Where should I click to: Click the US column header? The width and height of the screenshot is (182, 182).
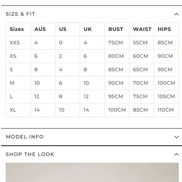coord(63,29)
